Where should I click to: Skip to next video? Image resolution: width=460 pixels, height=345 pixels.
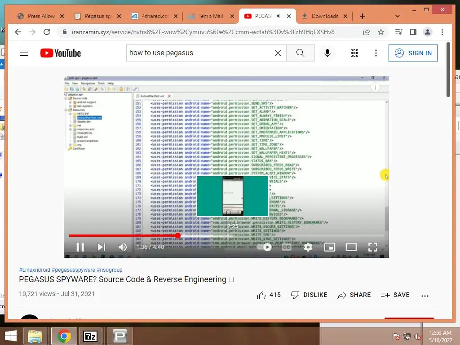[101, 247]
